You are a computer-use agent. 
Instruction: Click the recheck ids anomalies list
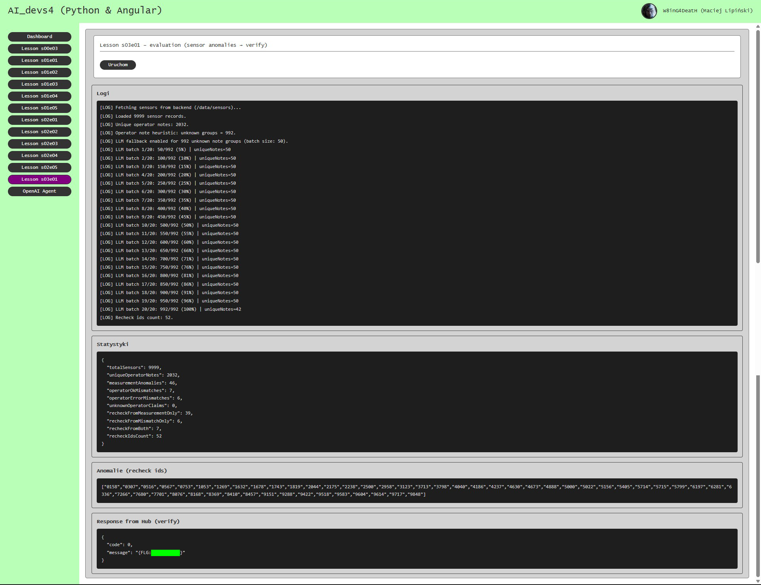click(x=417, y=490)
